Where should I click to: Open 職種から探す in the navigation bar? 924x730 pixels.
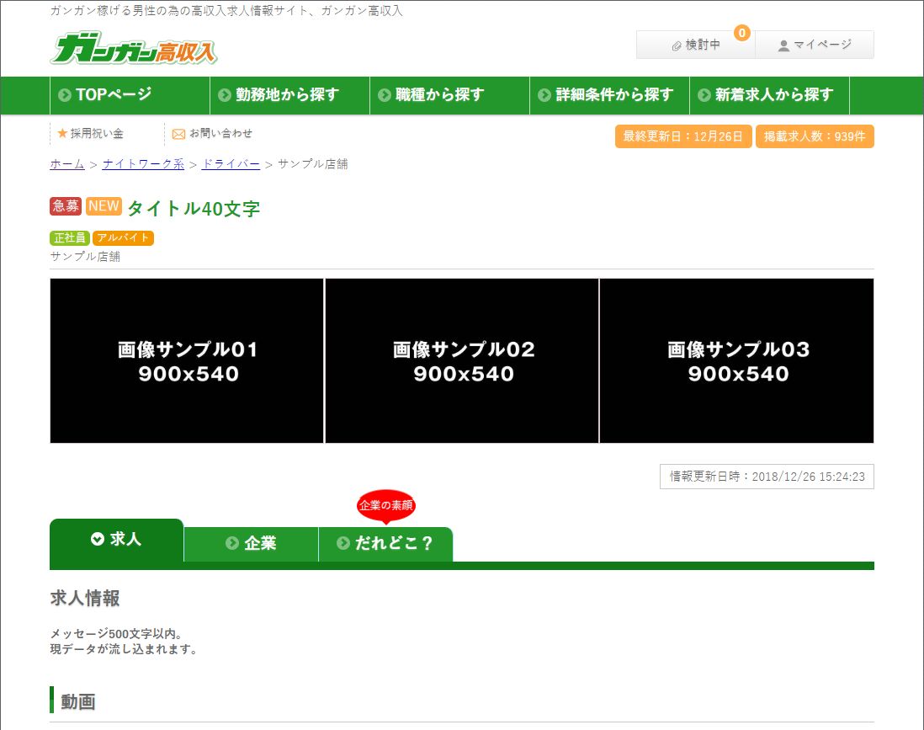[449, 95]
